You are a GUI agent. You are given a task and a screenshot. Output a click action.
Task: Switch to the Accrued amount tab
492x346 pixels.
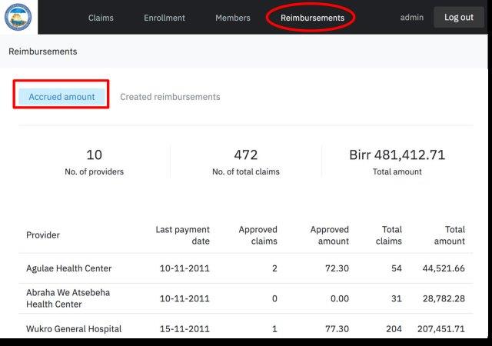click(x=61, y=97)
